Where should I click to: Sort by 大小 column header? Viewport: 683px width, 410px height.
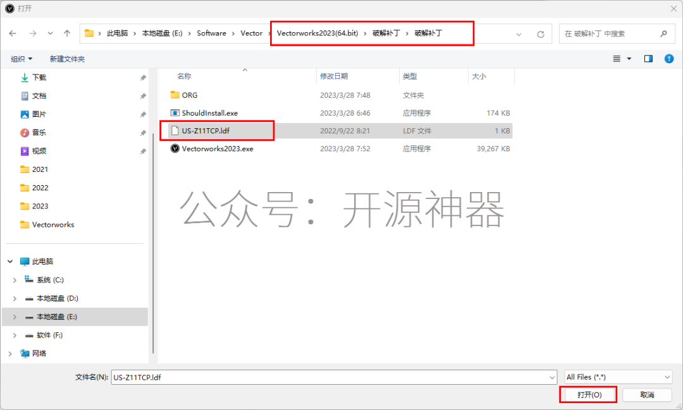pos(479,76)
